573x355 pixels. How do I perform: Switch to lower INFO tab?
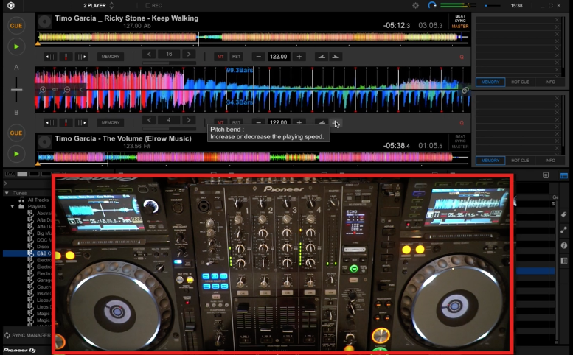tap(550, 161)
